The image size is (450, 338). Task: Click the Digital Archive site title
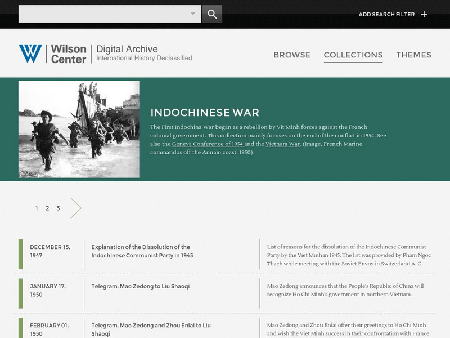click(x=127, y=49)
